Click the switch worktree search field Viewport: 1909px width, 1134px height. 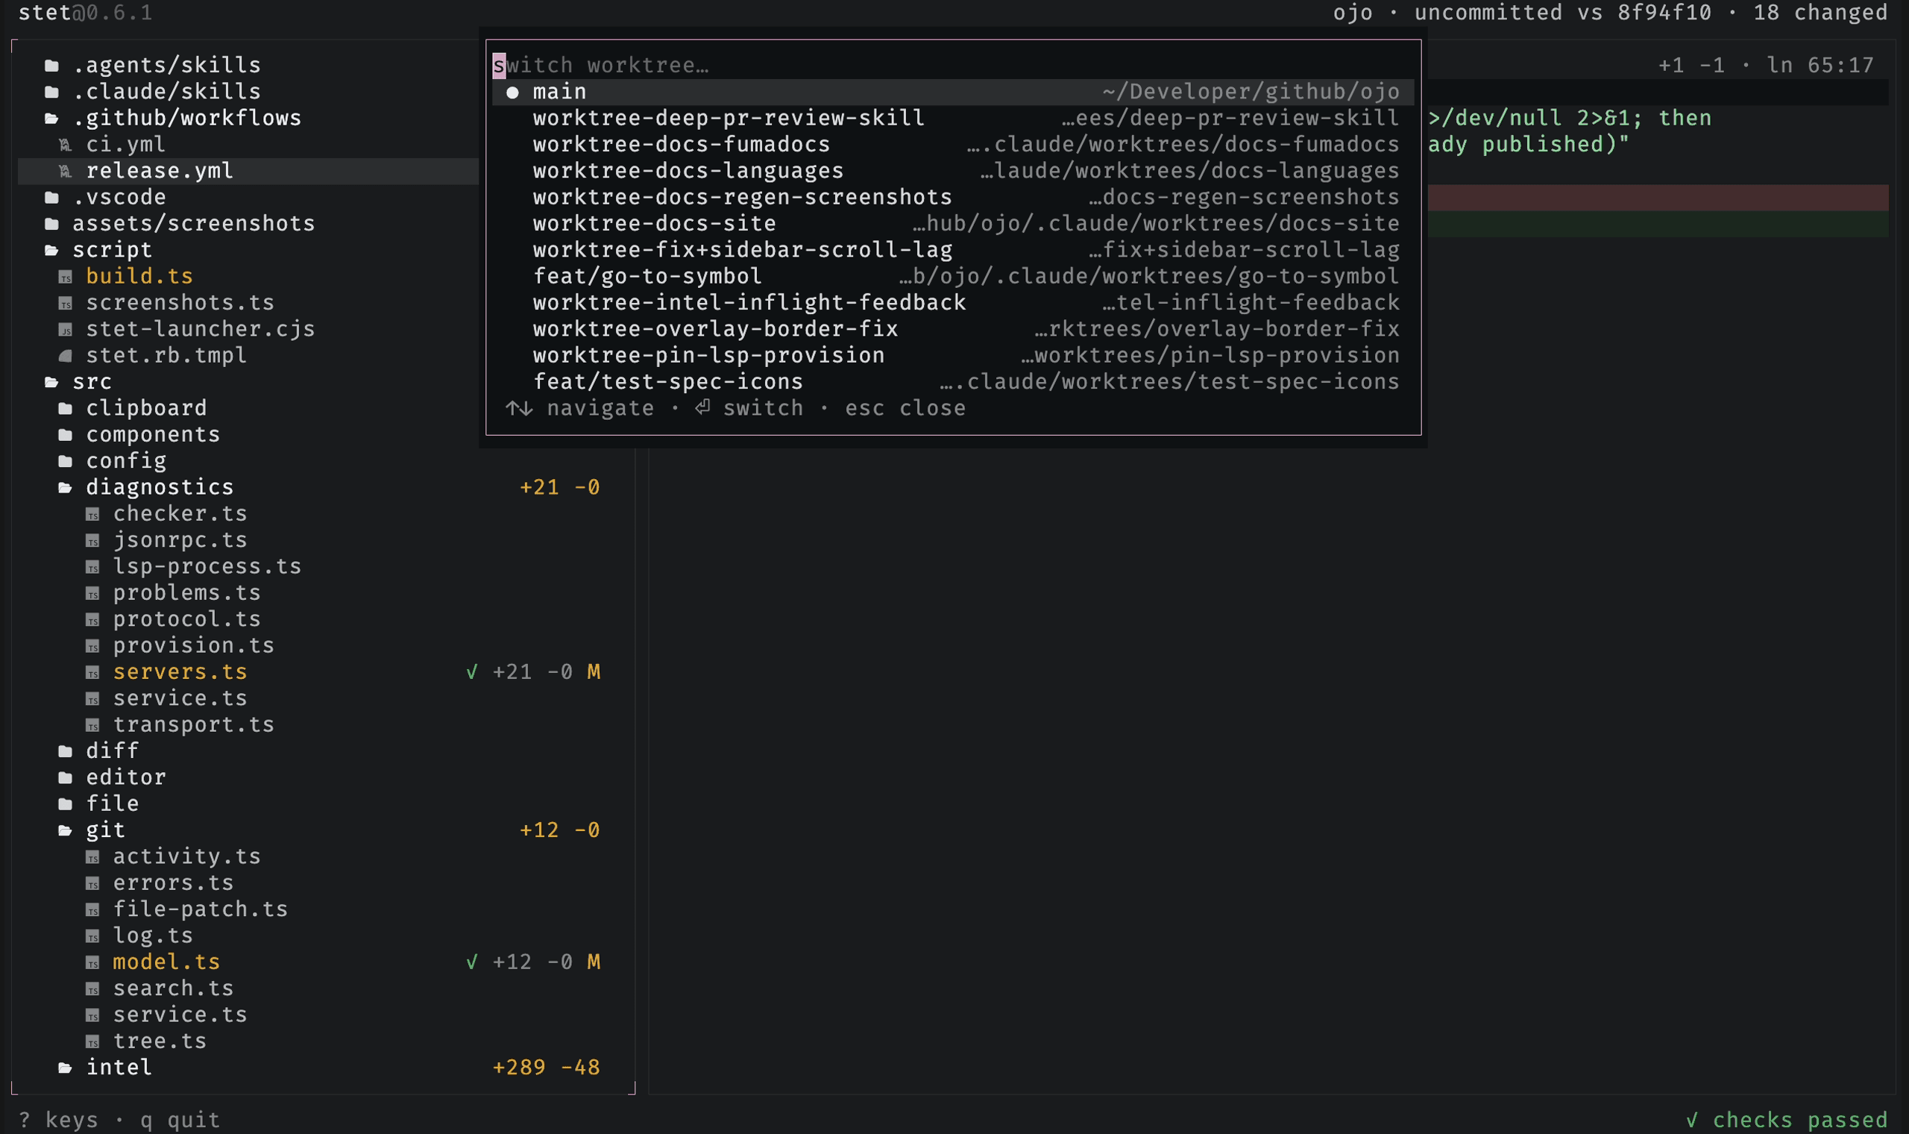pyautogui.click(x=953, y=66)
